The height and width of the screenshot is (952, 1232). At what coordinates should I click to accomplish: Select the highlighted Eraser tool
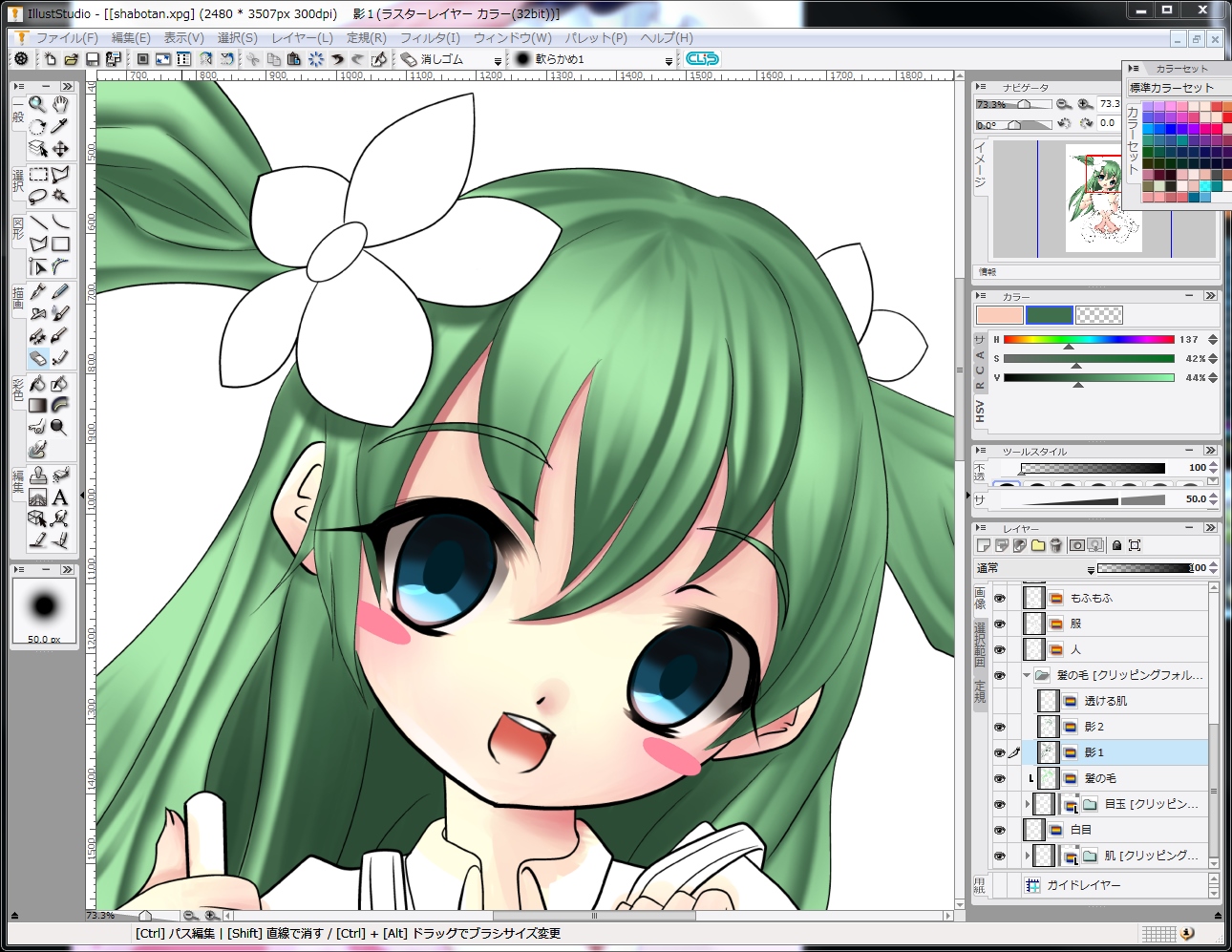(x=37, y=358)
